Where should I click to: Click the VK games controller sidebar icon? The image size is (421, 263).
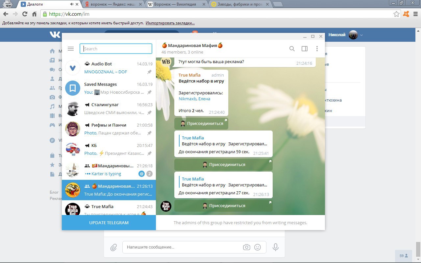tap(52, 125)
